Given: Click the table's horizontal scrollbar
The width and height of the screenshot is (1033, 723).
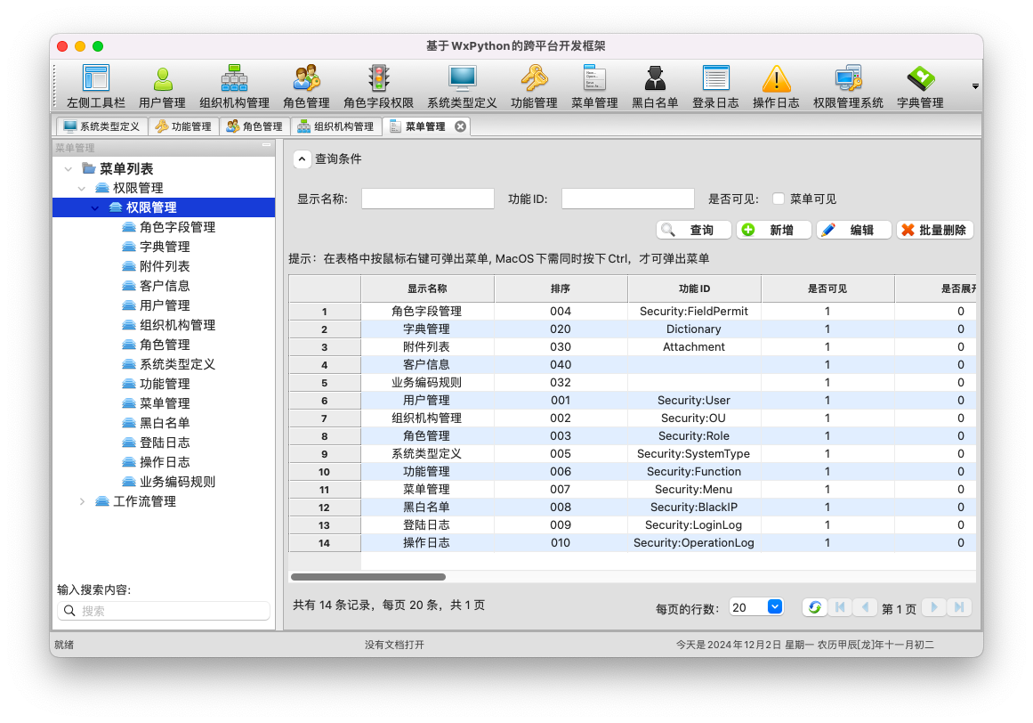Looking at the screenshot, I should (x=367, y=577).
